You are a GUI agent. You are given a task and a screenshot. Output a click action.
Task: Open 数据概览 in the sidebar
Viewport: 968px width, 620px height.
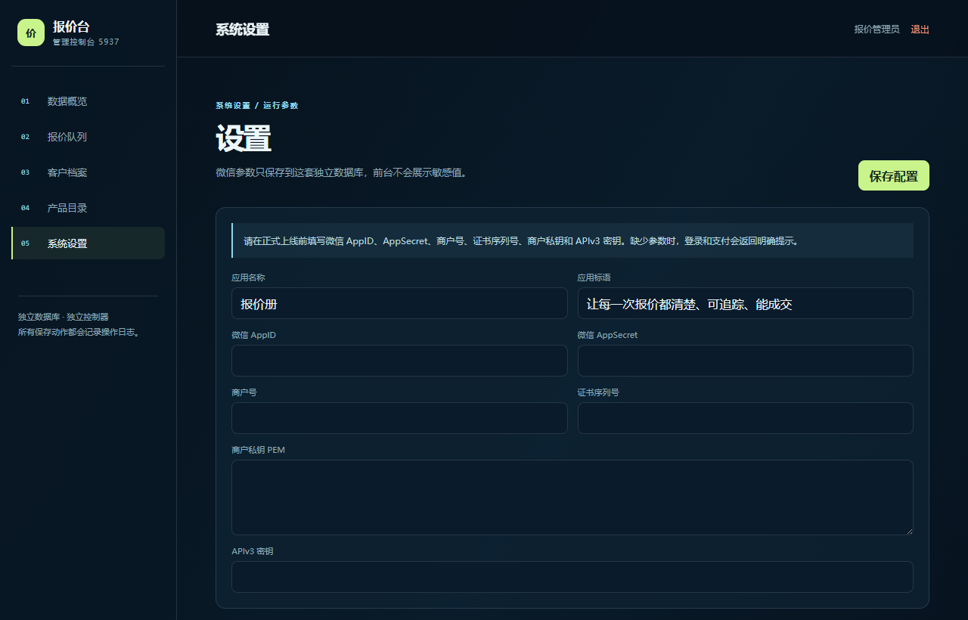[88, 101]
